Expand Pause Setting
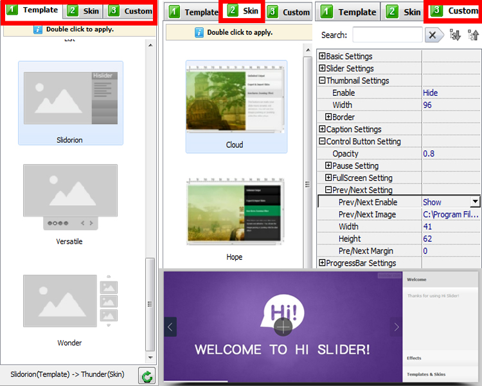The width and height of the screenshot is (482, 386). [328, 165]
